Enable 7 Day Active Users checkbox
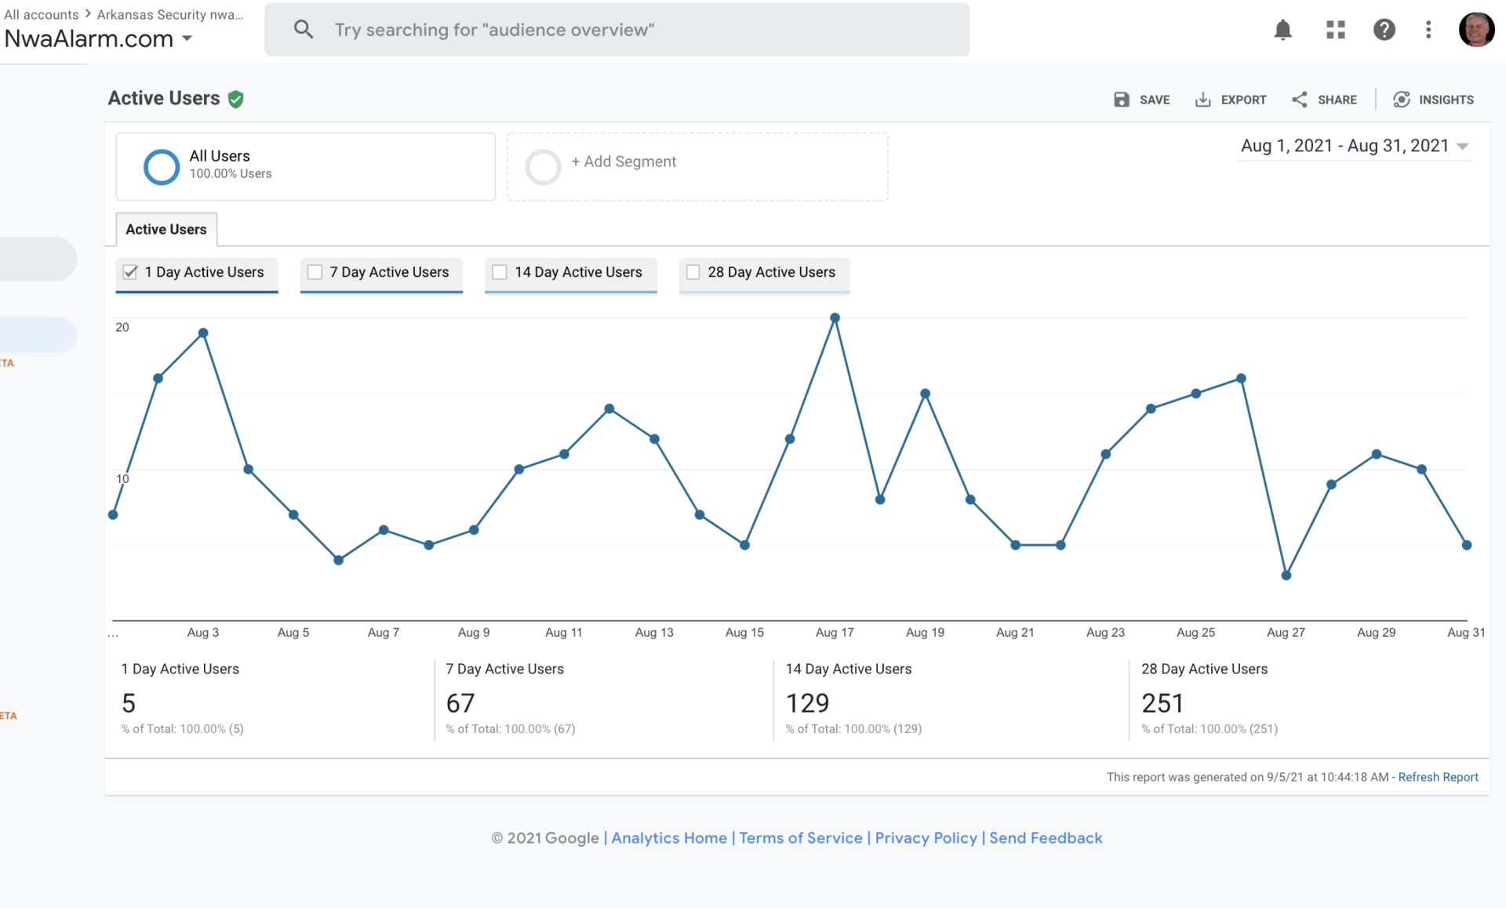Image resolution: width=1506 pixels, height=908 pixels. [315, 272]
